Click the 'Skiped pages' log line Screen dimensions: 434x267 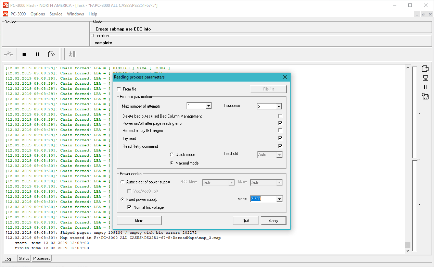(101, 233)
